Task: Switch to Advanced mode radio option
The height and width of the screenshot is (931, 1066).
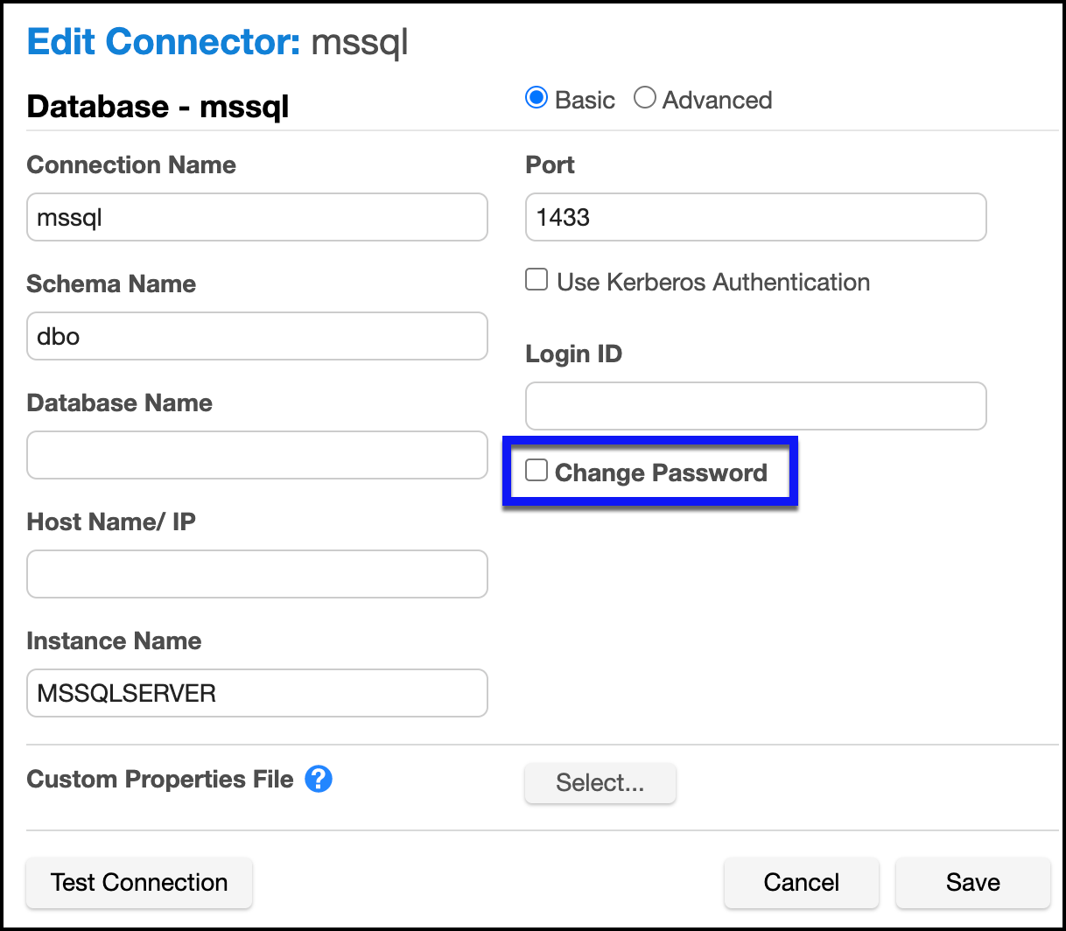Action: point(645,98)
